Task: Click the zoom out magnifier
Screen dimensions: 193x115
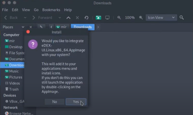Action: pos(119,18)
